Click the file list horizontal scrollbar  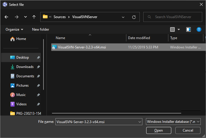click(116, 113)
